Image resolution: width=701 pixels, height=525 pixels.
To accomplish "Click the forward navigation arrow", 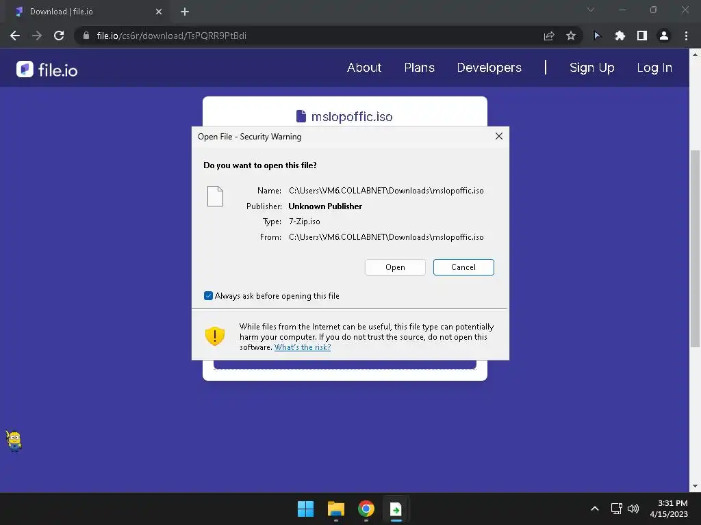I will point(37,36).
